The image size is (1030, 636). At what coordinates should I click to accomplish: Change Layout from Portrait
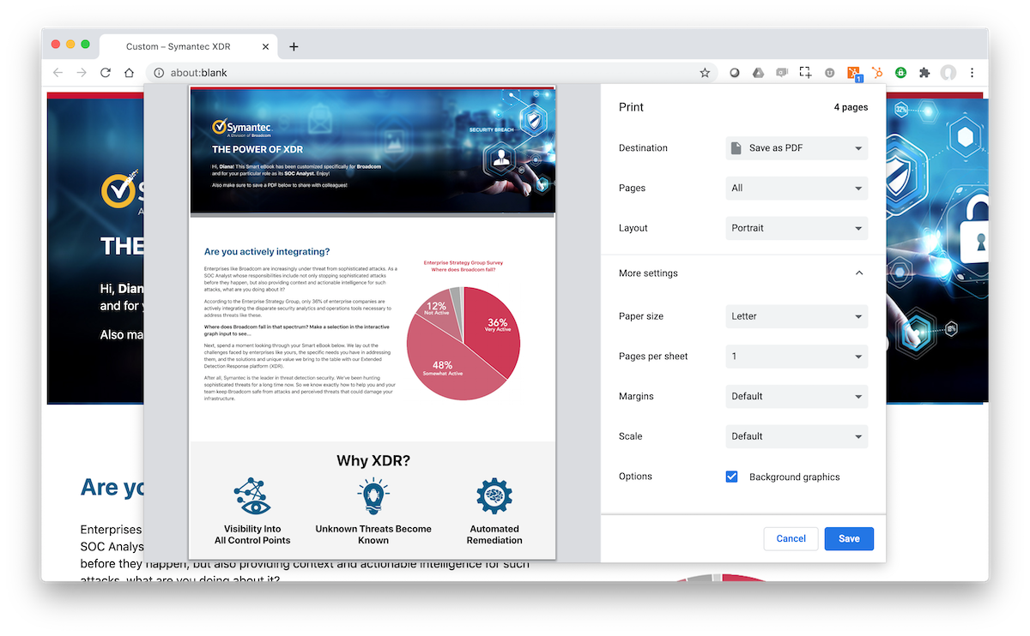point(797,228)
